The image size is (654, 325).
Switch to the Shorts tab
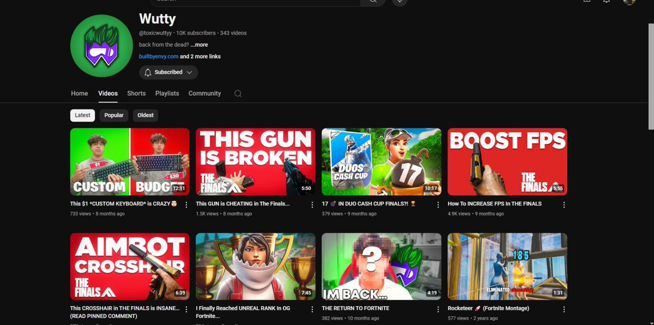click(136, 94)
